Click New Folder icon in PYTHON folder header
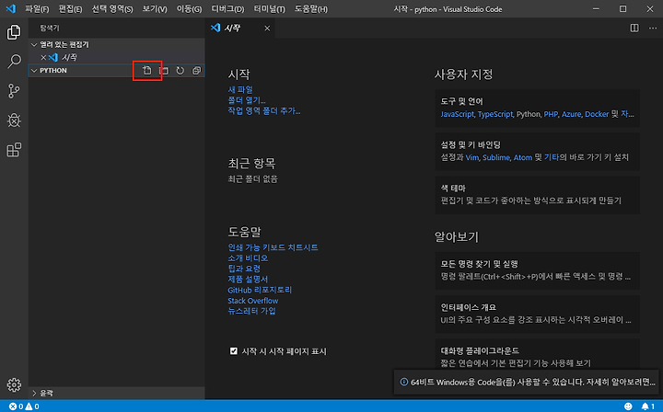 click(164, 71)
